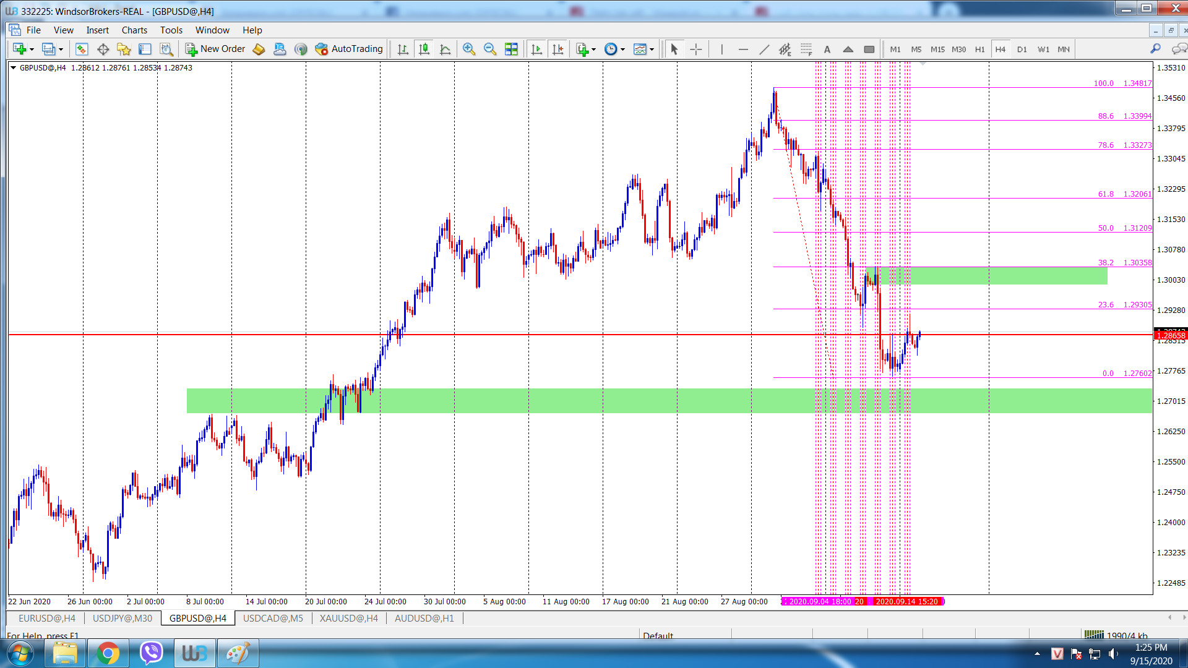1188x668 pixels.
Task: Switch timeframe to MN
Action: [x=1064, y=49]
